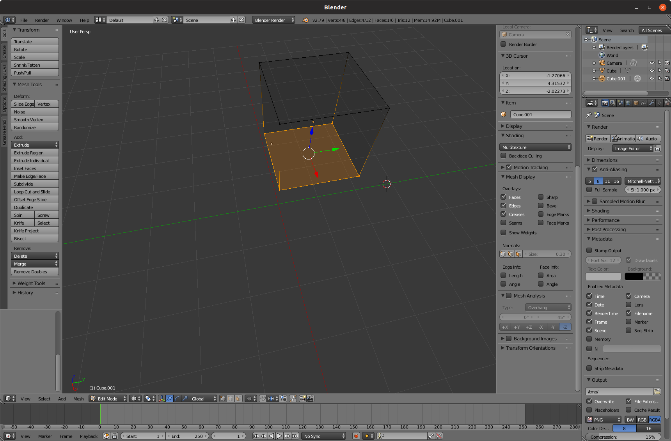This screenshot has width=671, height=441.
Task: Hide the Cube object with its eye toggle
Action: point(651,71)
